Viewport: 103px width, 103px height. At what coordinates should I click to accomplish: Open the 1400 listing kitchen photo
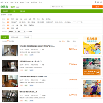(10, 81)
